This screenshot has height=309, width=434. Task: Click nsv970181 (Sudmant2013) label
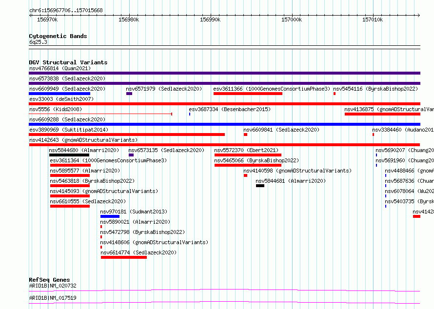pyautogui.click(x=134, y=212)
